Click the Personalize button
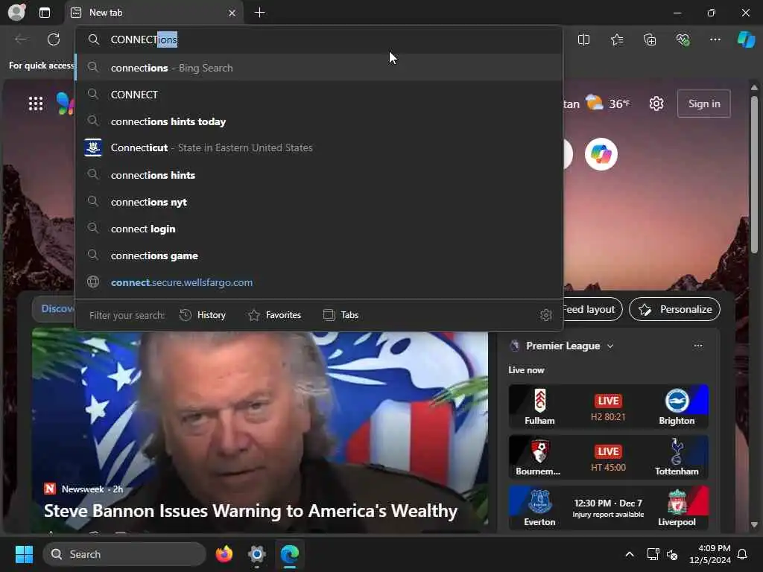Viewport: 763px width, 572px height. pyautogui.click(x=674, y=309)
